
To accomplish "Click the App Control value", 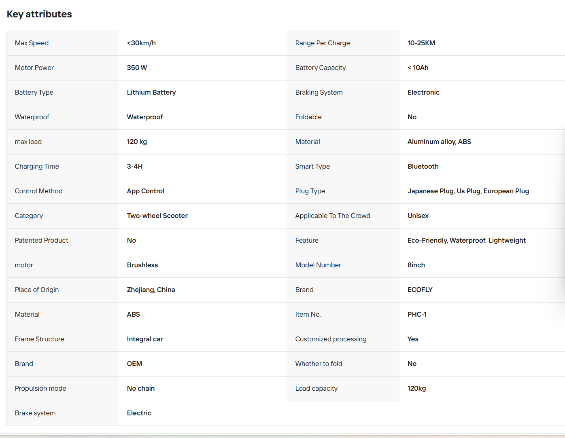I will click(146, 191).
